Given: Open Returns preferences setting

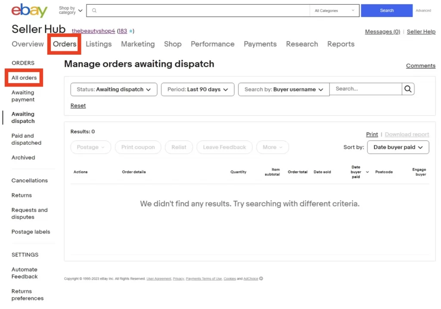Looking at the screenshot, I should coord(28,295).
